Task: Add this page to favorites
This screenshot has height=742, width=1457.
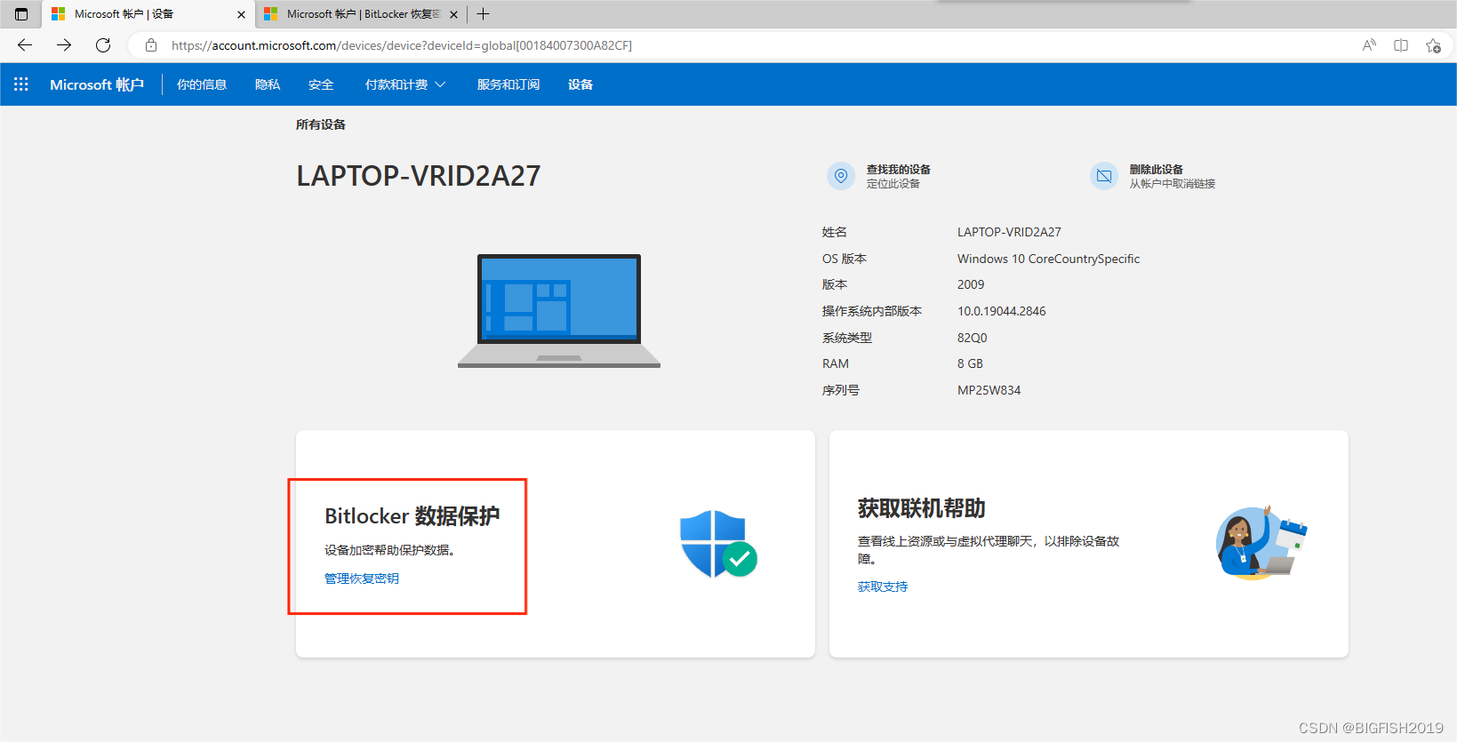Action: 1433,45
